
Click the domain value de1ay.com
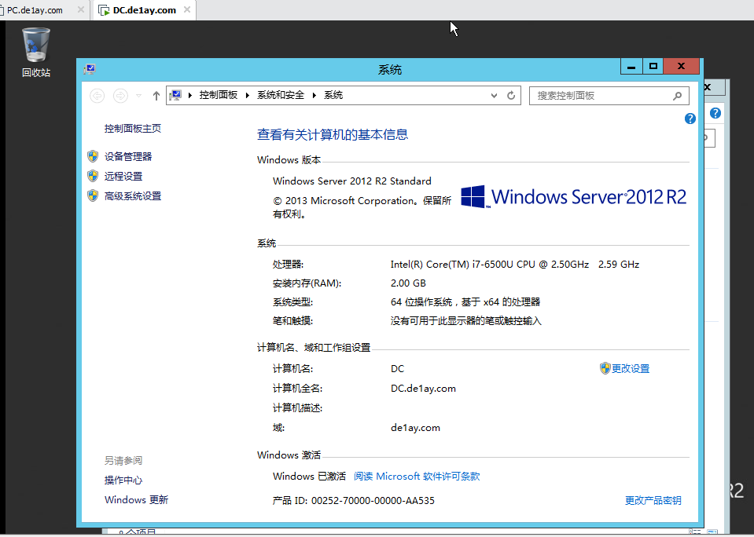click(415, 428)
